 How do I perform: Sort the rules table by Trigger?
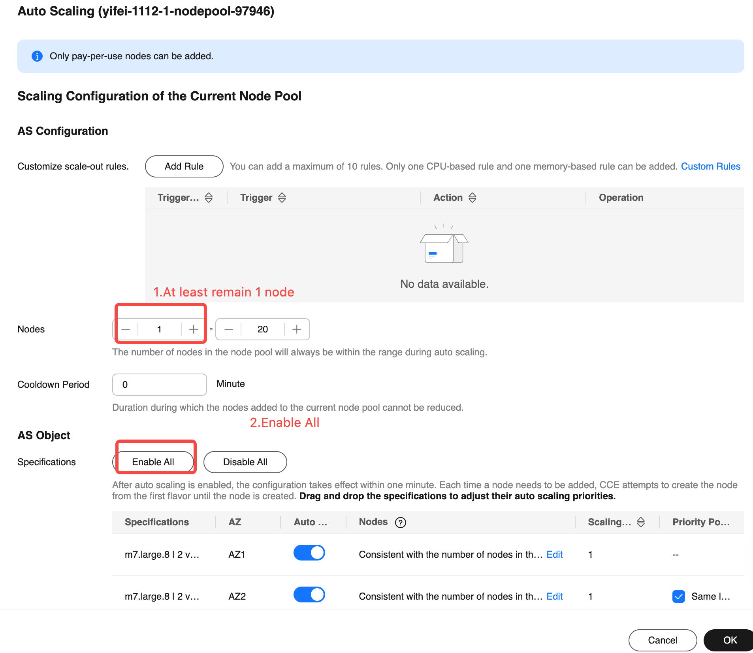click(x=282, y=198)
